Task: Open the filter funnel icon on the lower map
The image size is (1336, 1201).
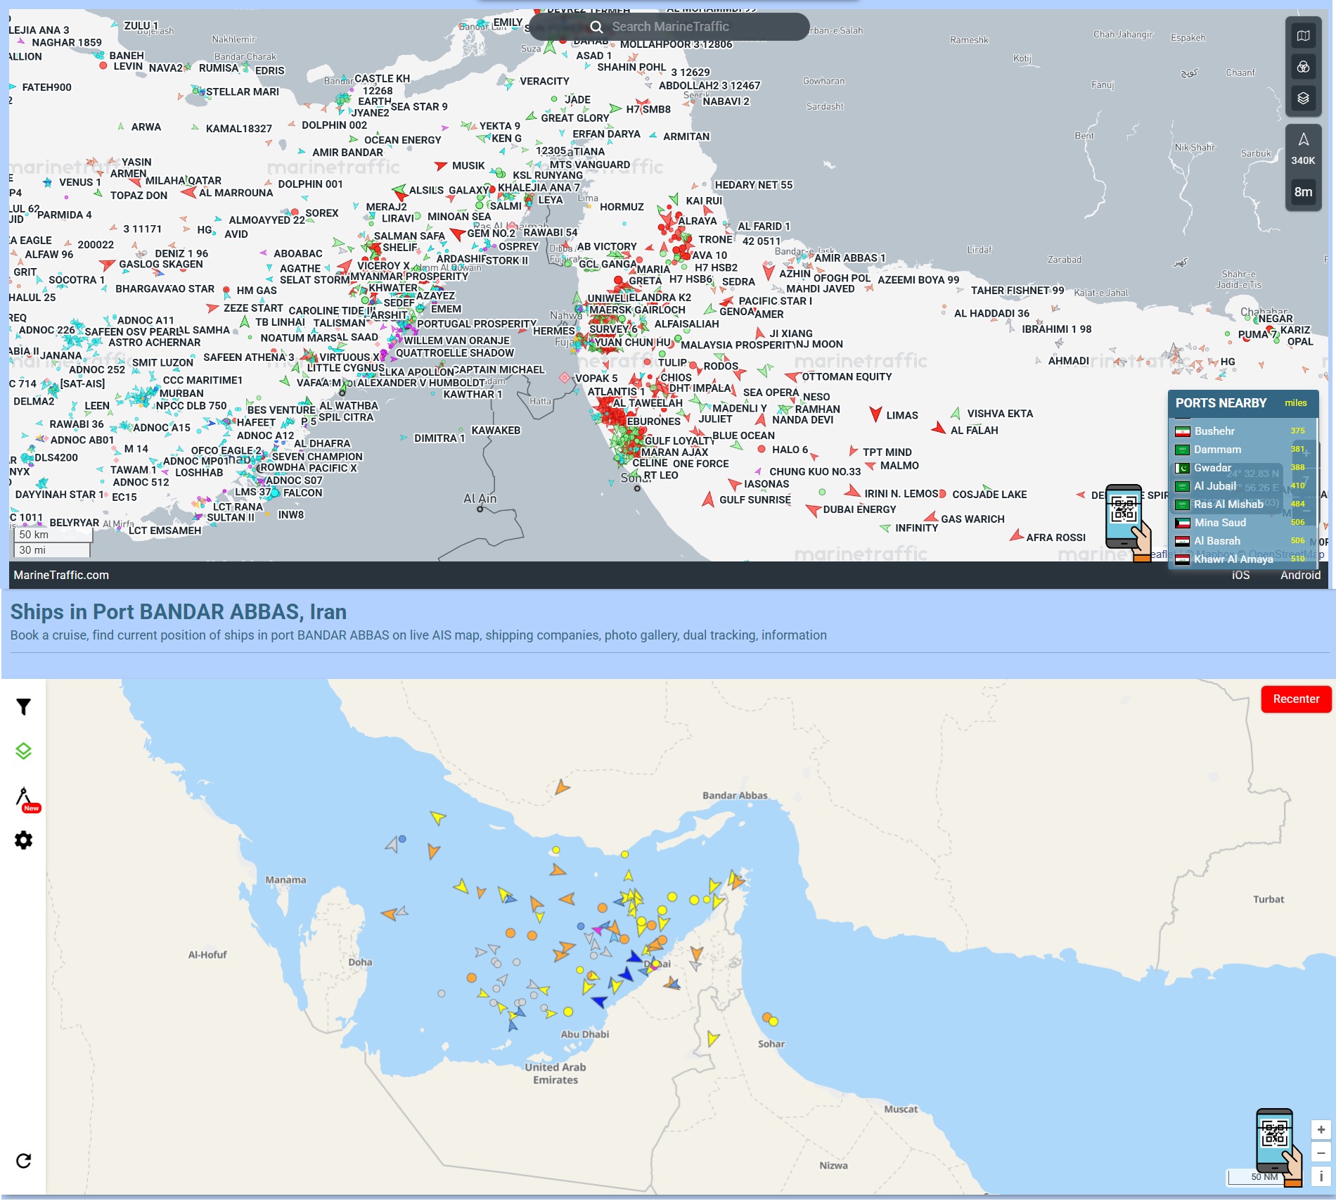Action: (x=23, y=706)
